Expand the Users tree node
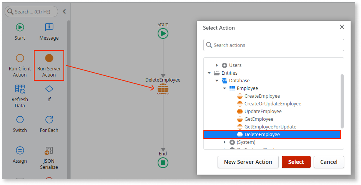Viewport: 361px width, 185px height. tap(217, 65)
